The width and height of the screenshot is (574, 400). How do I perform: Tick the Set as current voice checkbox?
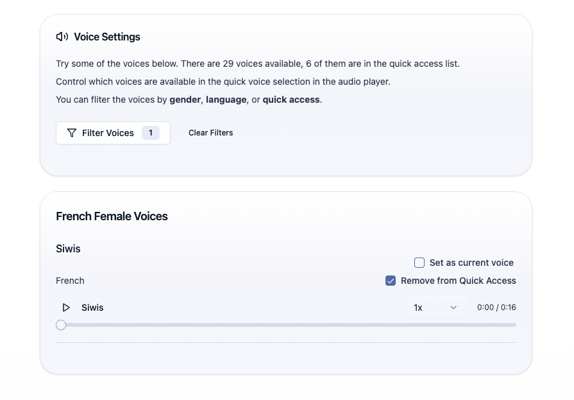tap(419, 263)
